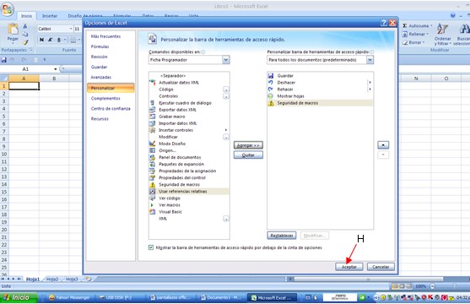
Task: Toggle show toolbar below ribbon checkbox
Action: (x=151, y=247)
